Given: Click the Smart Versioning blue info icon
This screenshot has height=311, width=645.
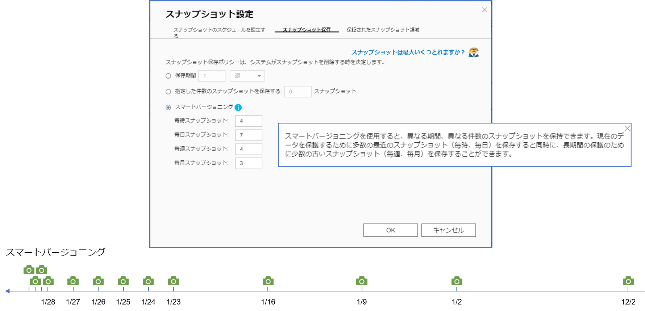Looking at the screenshot, I should [238, 108].
